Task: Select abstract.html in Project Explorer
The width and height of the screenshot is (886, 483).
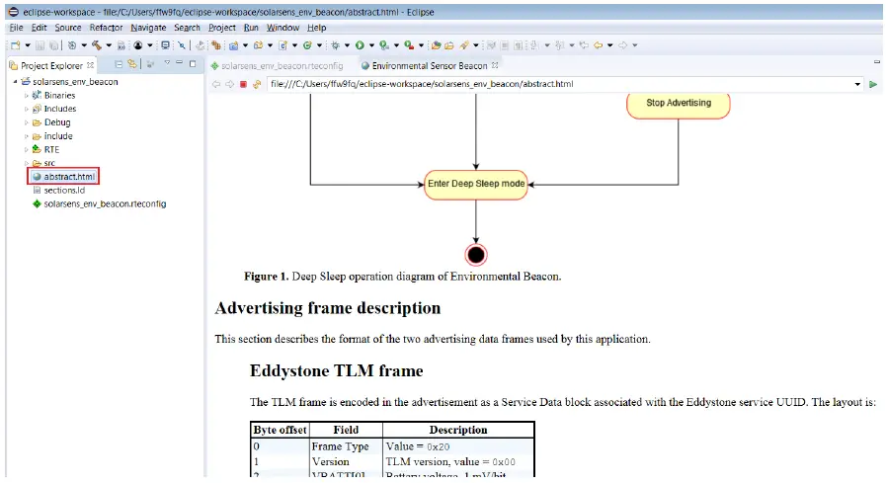Action: coord(63,176)
